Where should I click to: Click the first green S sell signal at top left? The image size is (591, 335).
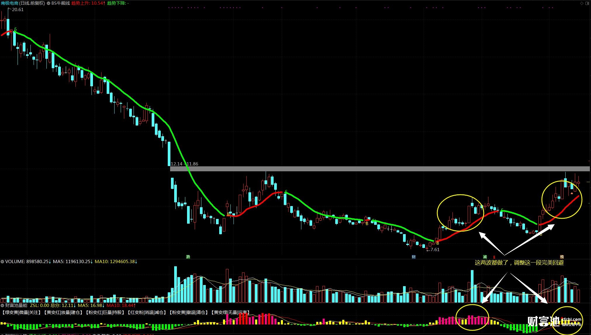pyautogui.click(x=15, y=29)
